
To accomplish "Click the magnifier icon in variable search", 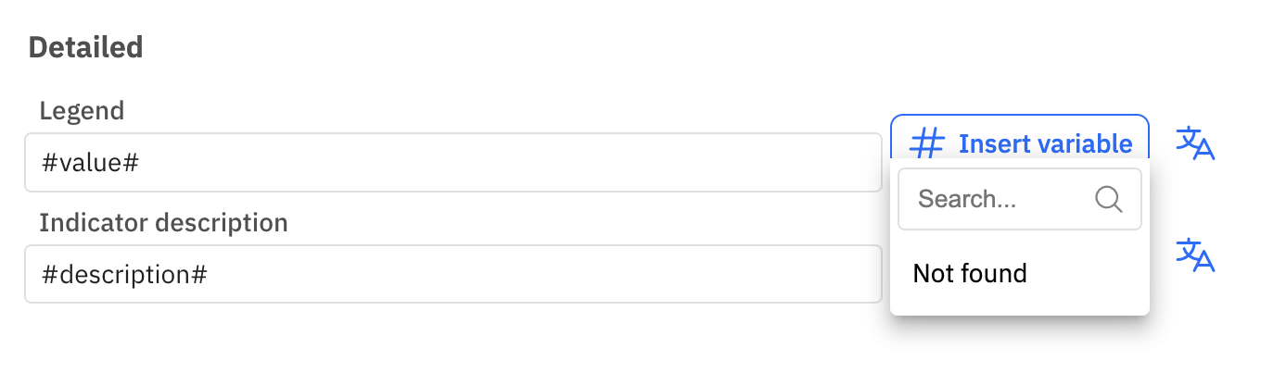I will [x=1109, y=199].
